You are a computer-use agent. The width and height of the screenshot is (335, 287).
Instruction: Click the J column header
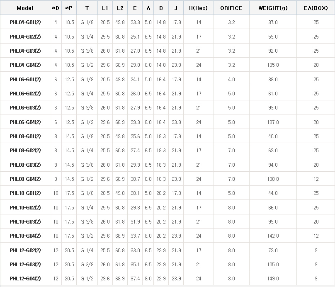click(x=176, y=8)
